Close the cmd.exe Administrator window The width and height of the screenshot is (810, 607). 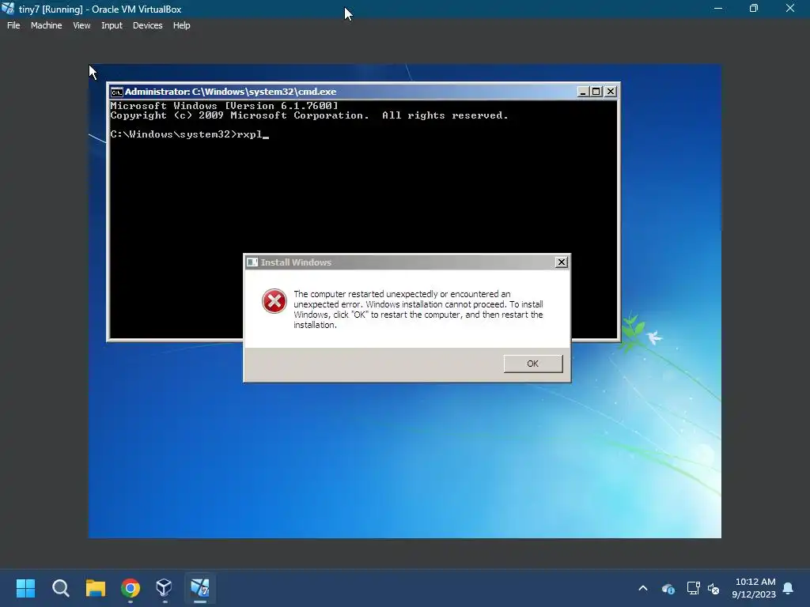(x=610, y=92)
